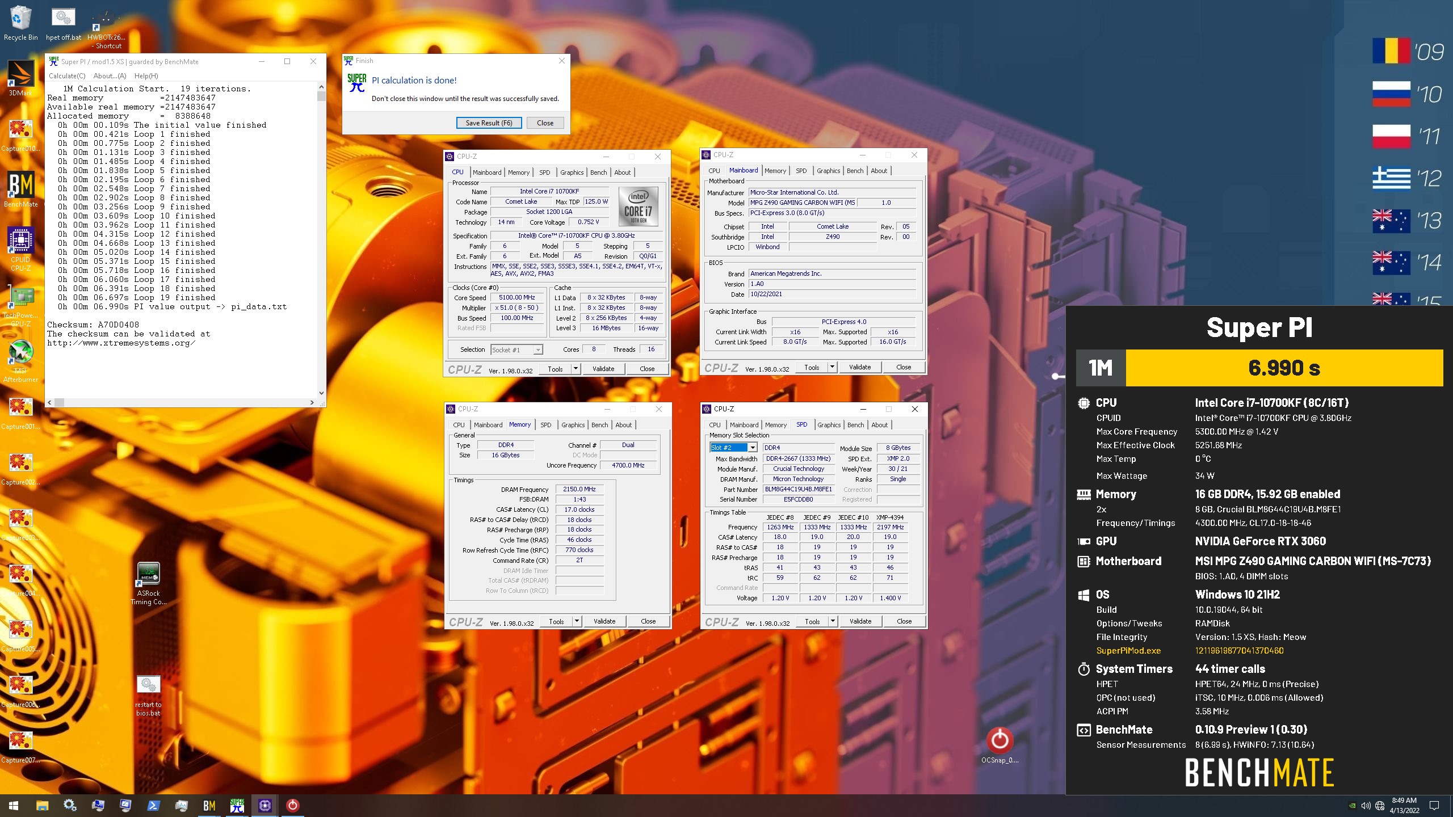Expand Tools arrow in CPU tab window

pyautogui.click(x=575, y=369)
